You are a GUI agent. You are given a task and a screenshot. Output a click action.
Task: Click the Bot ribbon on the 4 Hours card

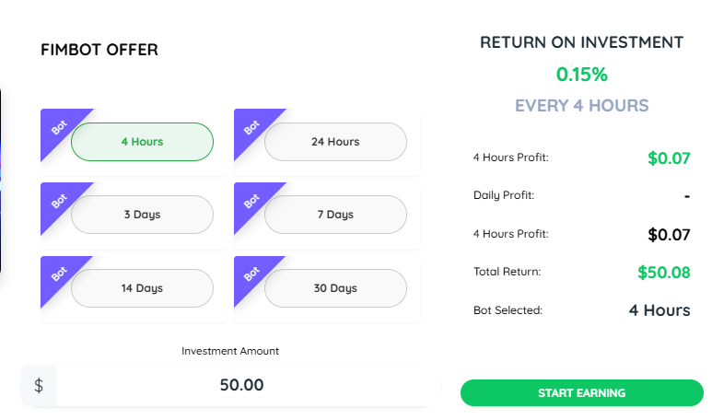(x=57, y=126)
